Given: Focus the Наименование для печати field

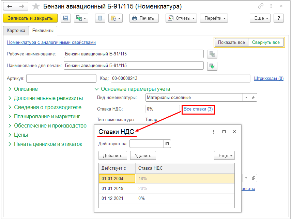Looking at the screenshot, I should tap(134, 65).
